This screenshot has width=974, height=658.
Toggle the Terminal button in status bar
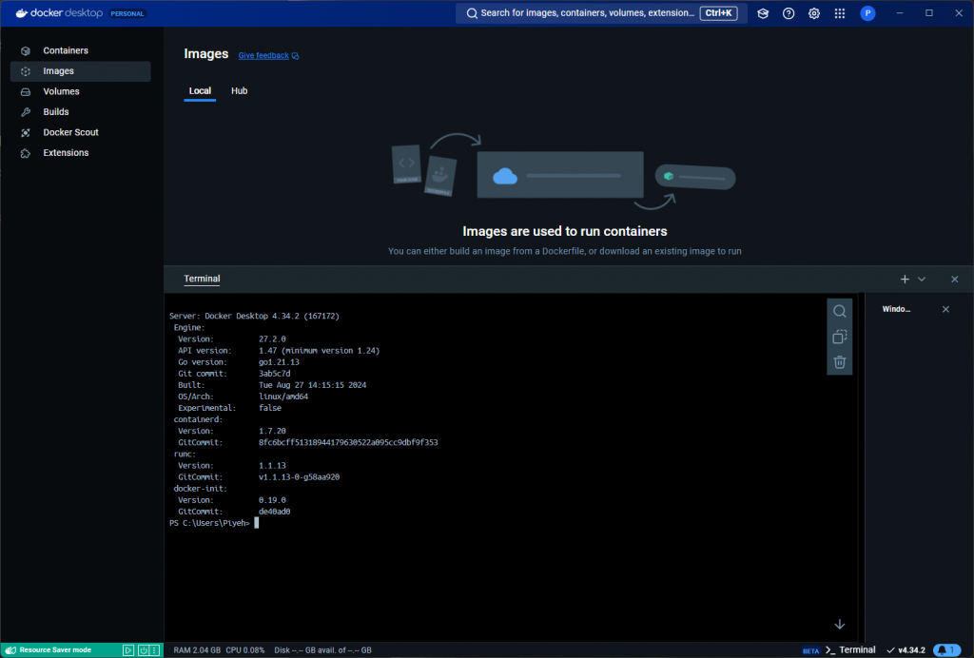click(x=850, y=650)
